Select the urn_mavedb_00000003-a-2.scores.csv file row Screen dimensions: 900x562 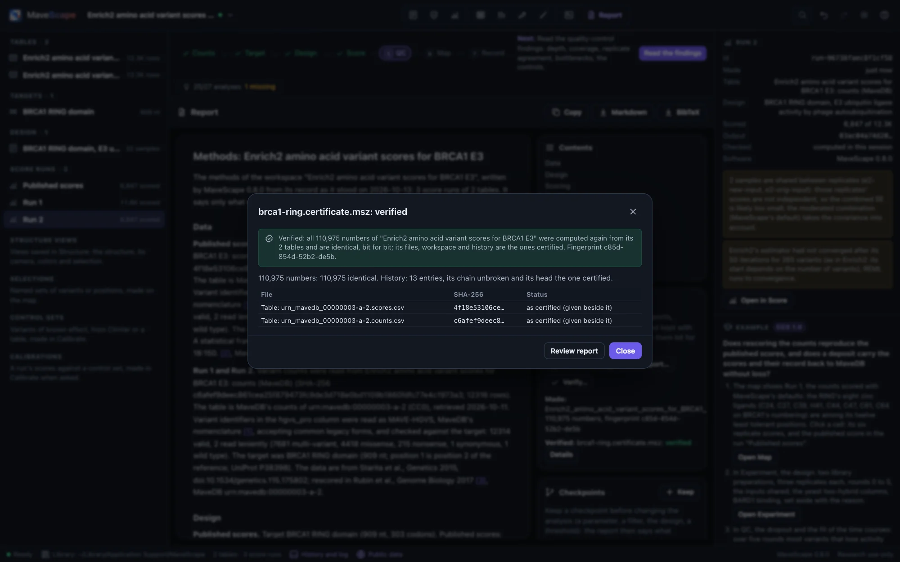click(x=450, y=308)
